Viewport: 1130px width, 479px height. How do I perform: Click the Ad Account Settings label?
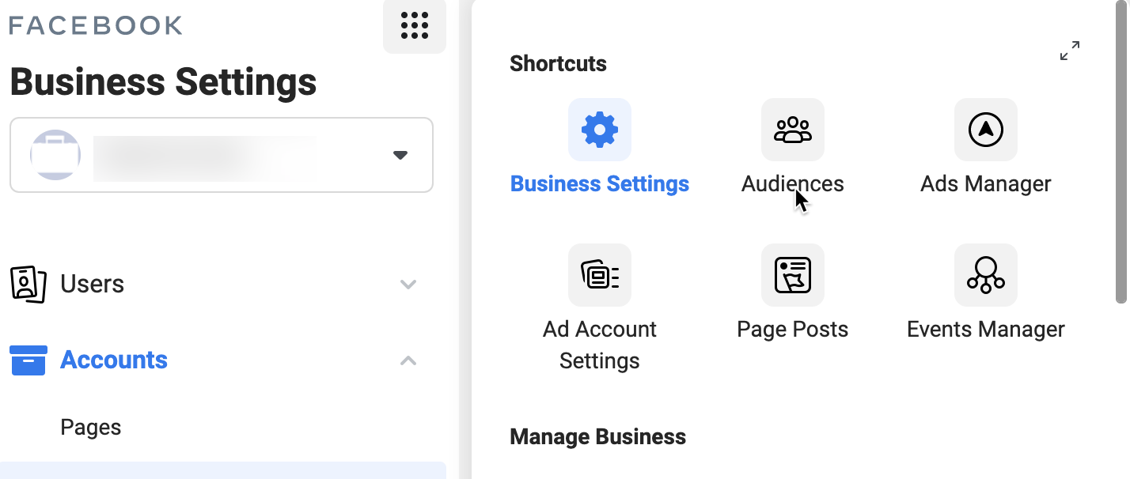tap(600, 345)
